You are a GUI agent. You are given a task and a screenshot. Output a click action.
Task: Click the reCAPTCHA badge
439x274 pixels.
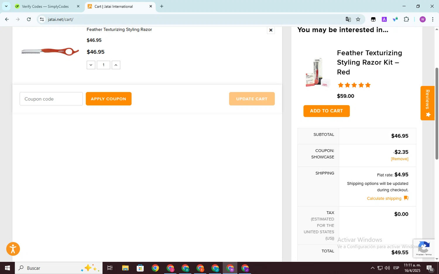click(424, 248)
